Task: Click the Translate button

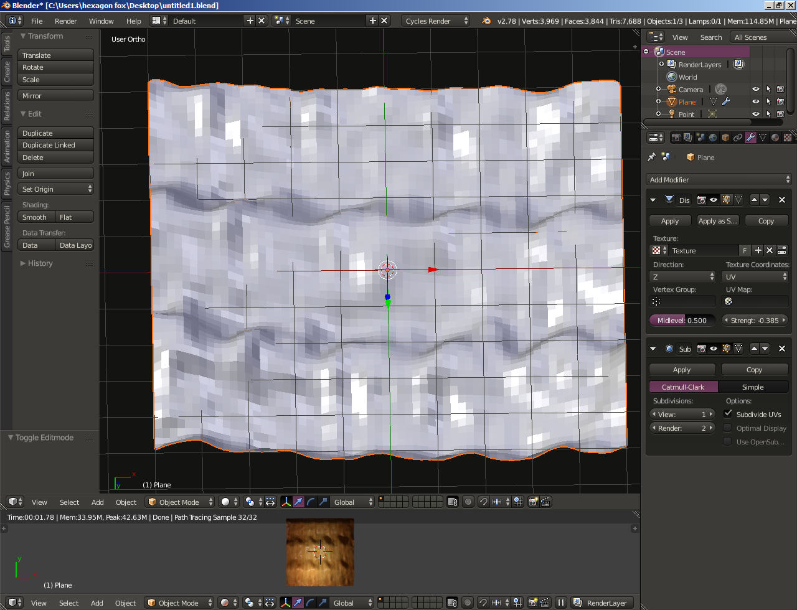Action: 56,55
